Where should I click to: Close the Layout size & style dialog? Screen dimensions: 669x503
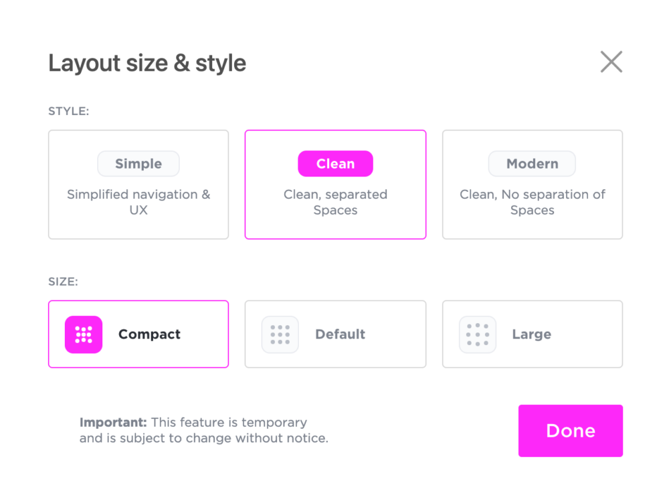pos(611,62)
